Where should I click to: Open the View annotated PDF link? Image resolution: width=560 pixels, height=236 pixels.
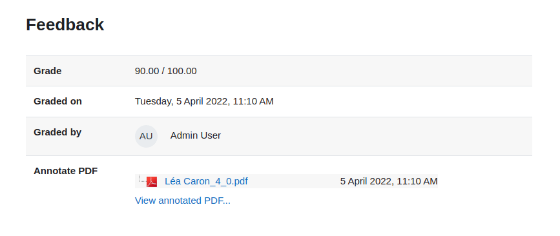183,201
